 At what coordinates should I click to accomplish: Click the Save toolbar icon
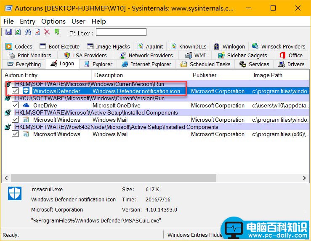[x=8, y=32]
